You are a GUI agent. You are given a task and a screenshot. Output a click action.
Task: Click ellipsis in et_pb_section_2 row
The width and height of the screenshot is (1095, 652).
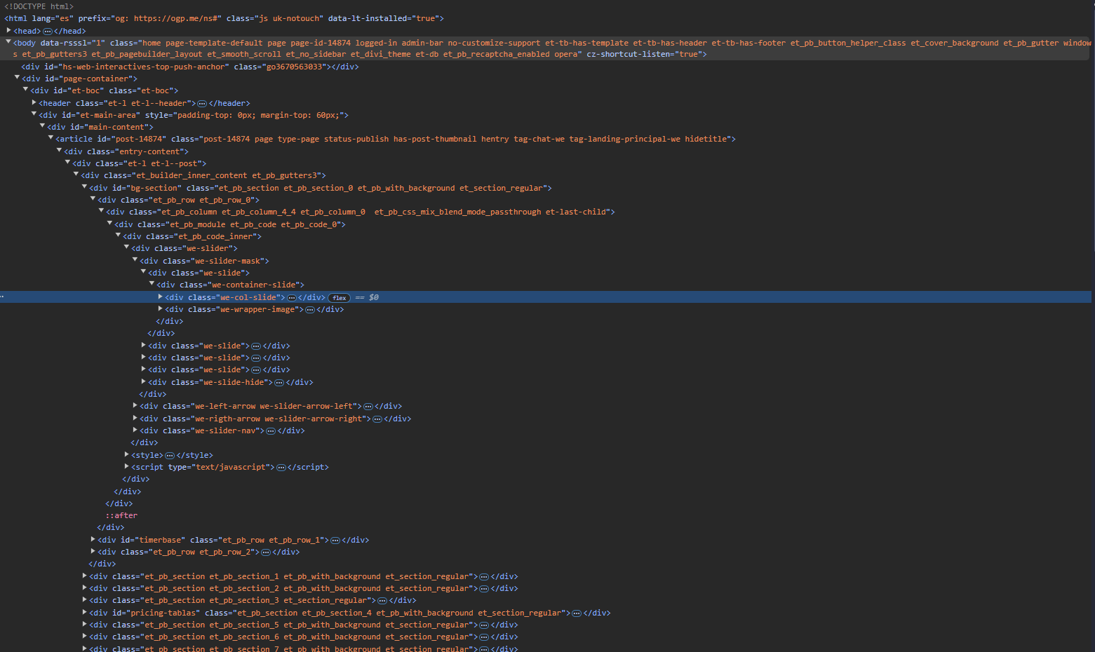tap(484, 588)
